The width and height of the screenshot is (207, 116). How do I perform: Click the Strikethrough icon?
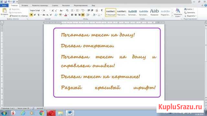pyautogui.click(x=44, y=15)
